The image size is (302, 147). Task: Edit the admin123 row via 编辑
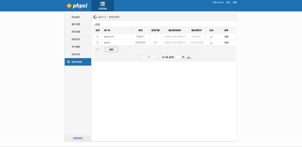click(x=226, y=37)
